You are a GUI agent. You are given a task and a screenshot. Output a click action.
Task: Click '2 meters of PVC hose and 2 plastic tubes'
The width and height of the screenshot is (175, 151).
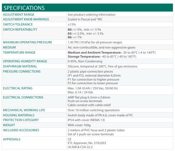(x=96, y=130)
